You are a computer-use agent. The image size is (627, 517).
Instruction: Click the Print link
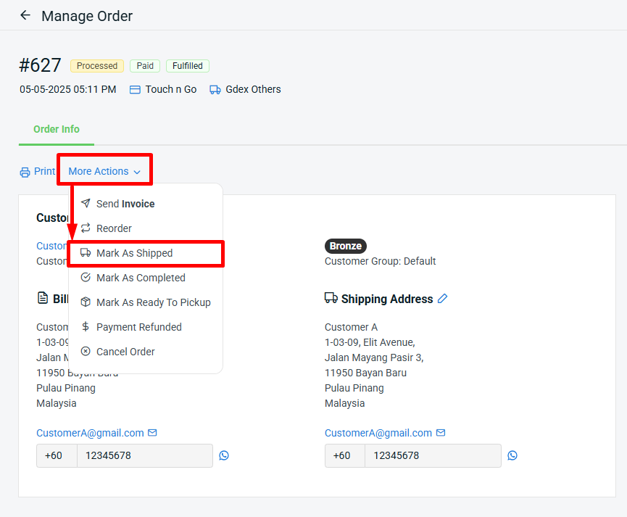click(x=44, y=172)
